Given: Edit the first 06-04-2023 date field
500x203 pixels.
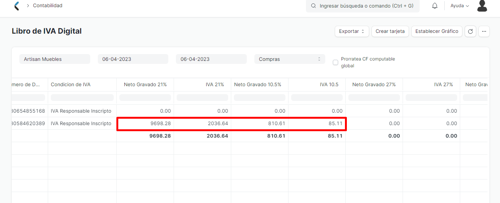Looking at the screenshot, I should pyautogui.click(x=133, y=59).
